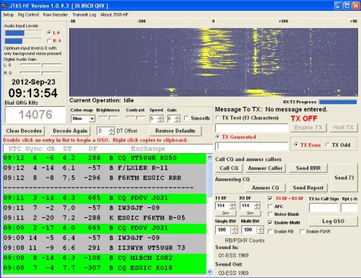Image resolution: width=361 pixels, height=278 pixels.
Task: Click the JT65-HF title bar app icon
Action: (x=5, y=6)
